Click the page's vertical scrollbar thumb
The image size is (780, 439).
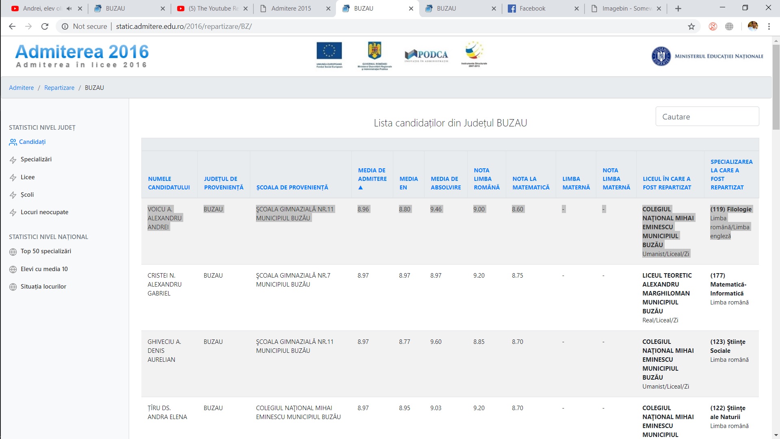776,87
